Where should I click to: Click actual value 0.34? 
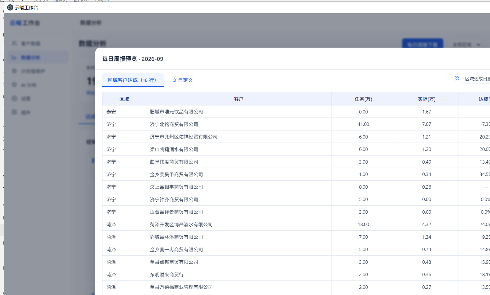pos(427,174)
